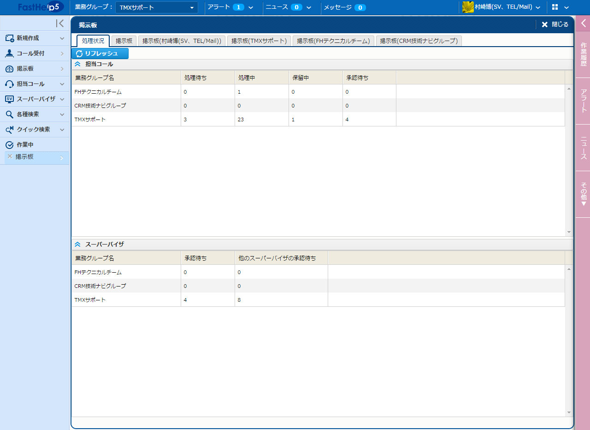Open the grid apps icon in header
Viewport: 590px width, 430px height.
[555, 7]
